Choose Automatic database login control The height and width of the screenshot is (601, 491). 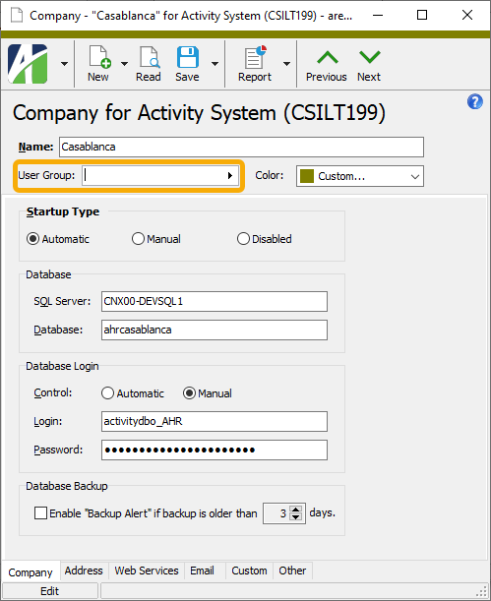click(107, 393)
